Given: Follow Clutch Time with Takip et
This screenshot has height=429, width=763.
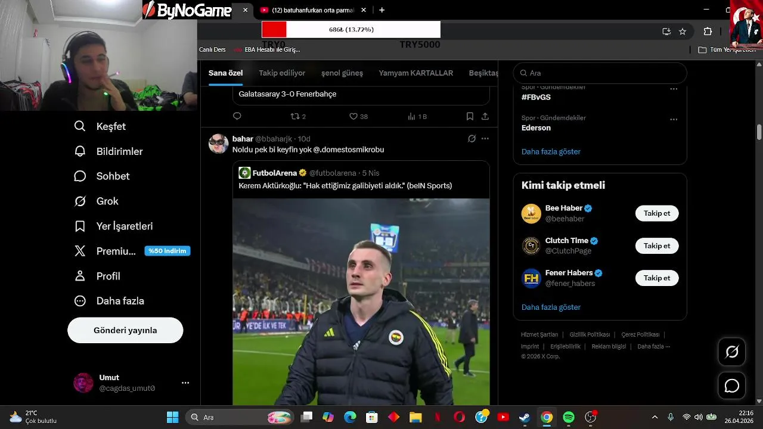Looking at the screenshot, I should [x=657, y=245].
